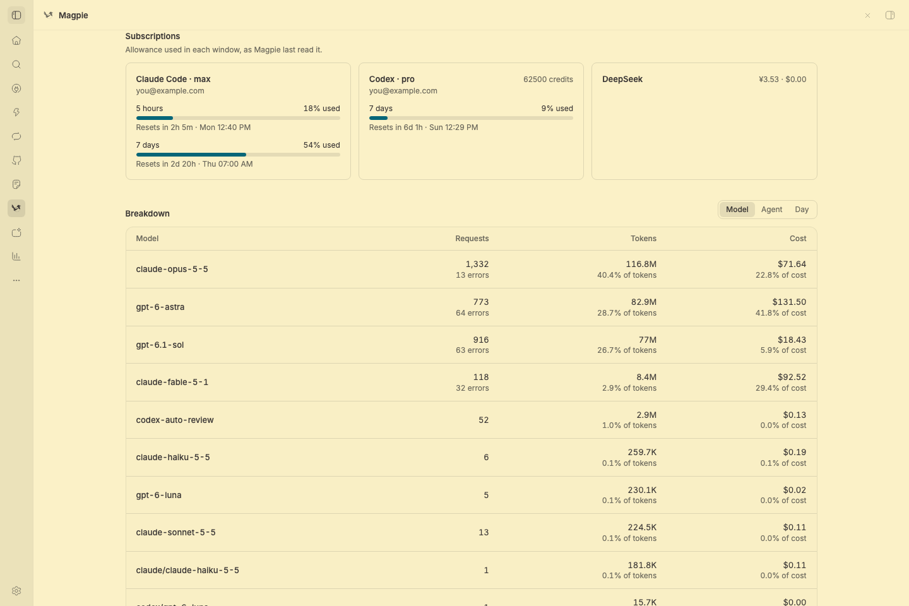Open the sticky note icon

coord(16,184)
